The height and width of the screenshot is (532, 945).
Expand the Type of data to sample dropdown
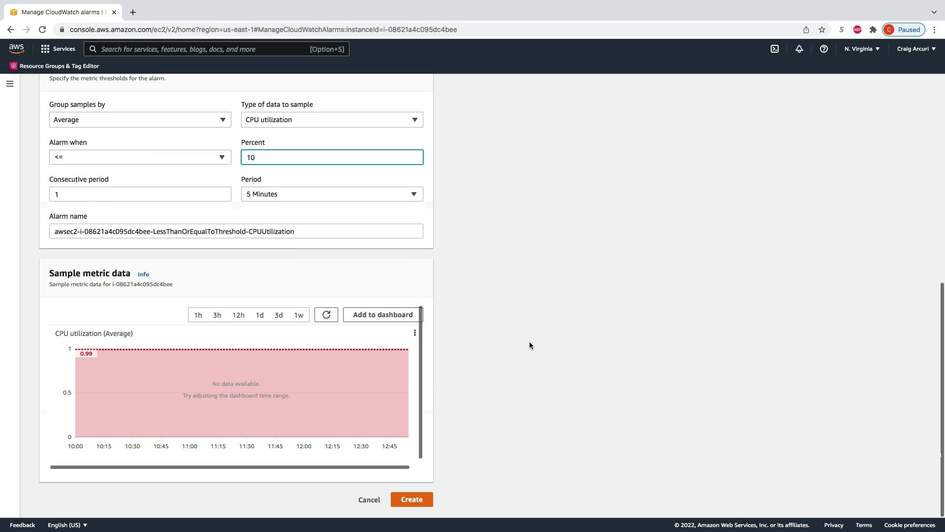tap(332, 120)
